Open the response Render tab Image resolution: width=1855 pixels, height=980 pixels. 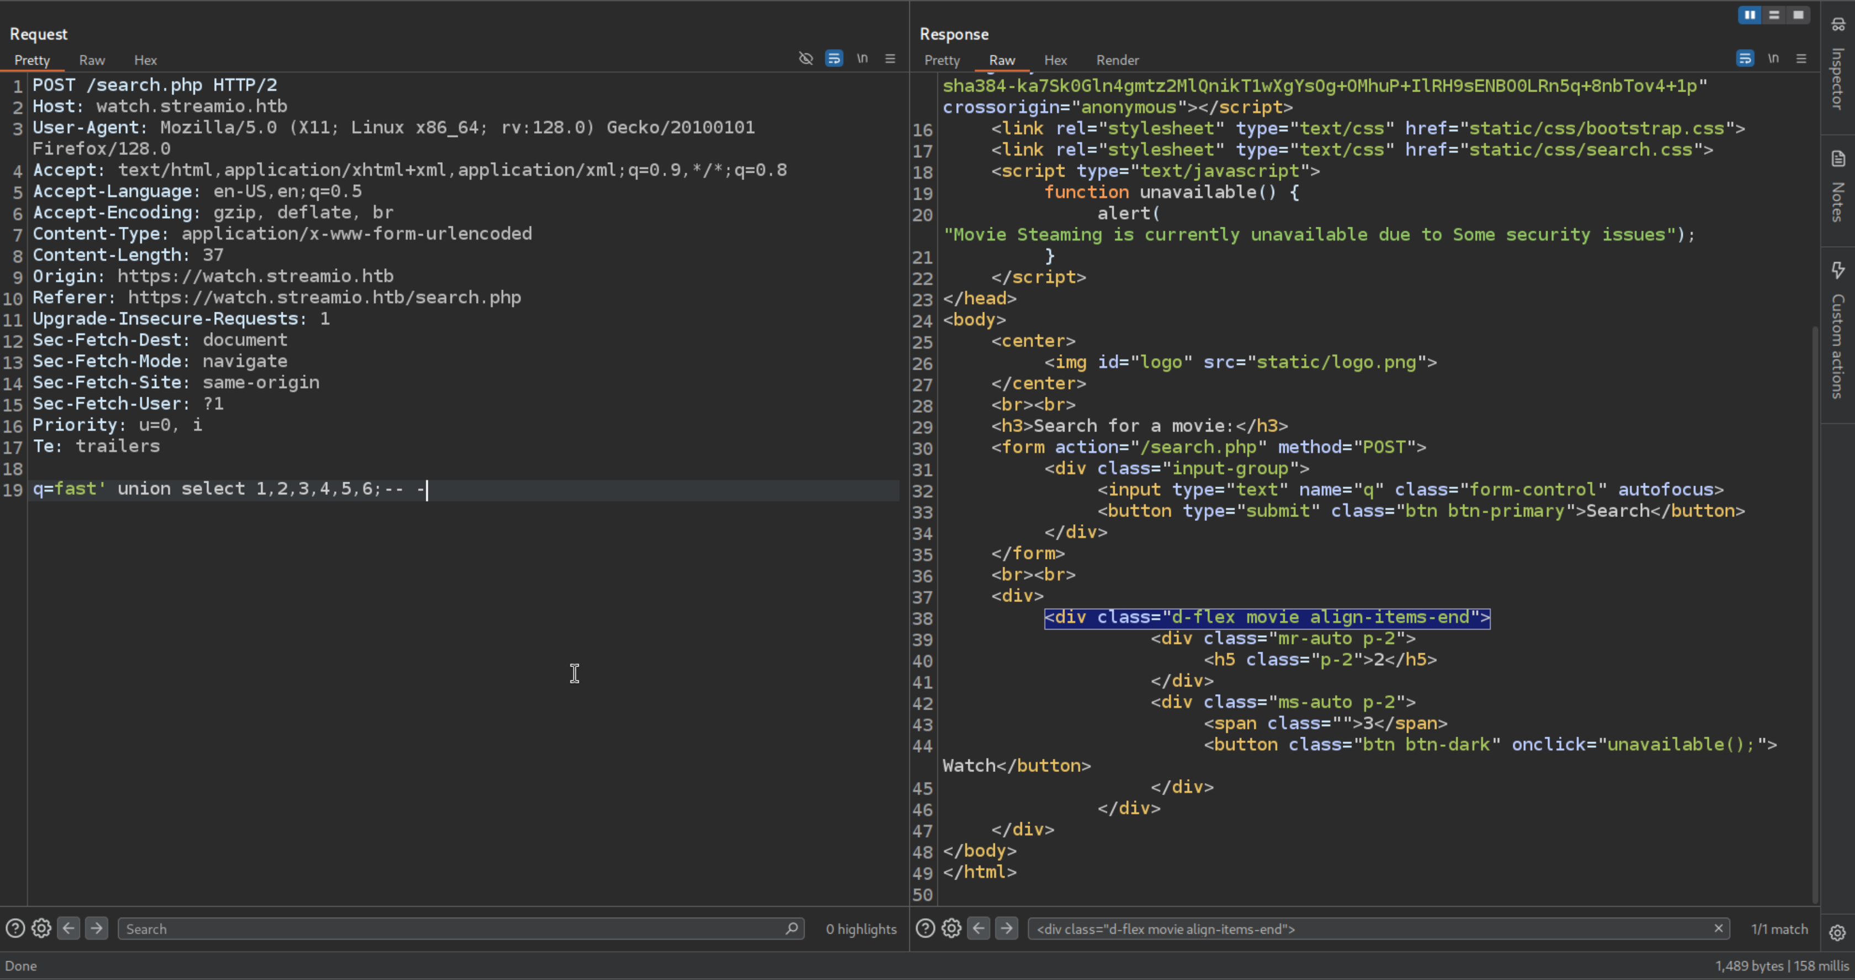point(1117,61)
